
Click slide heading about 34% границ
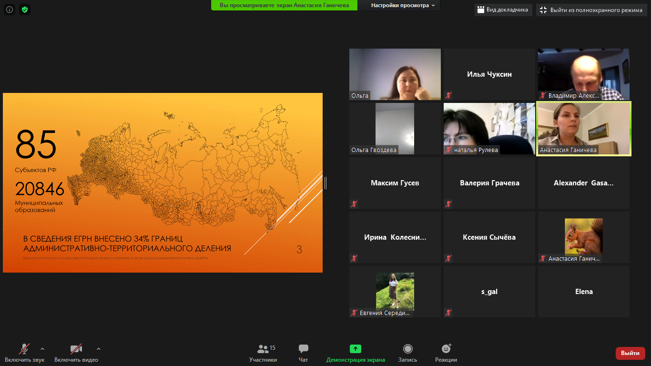pos(127,244)
